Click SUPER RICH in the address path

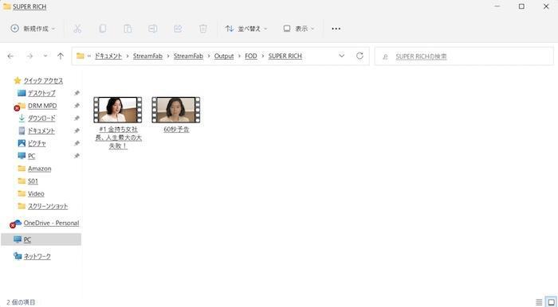[x=285, y=56]
